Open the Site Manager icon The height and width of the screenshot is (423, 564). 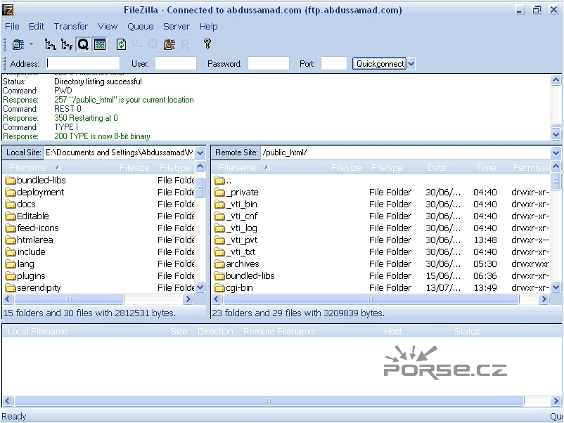click(x=18, y=44)
